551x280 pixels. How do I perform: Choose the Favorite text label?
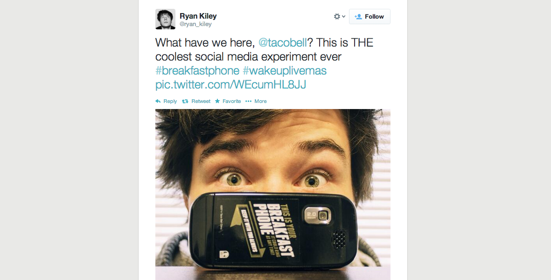coord(231,101)
